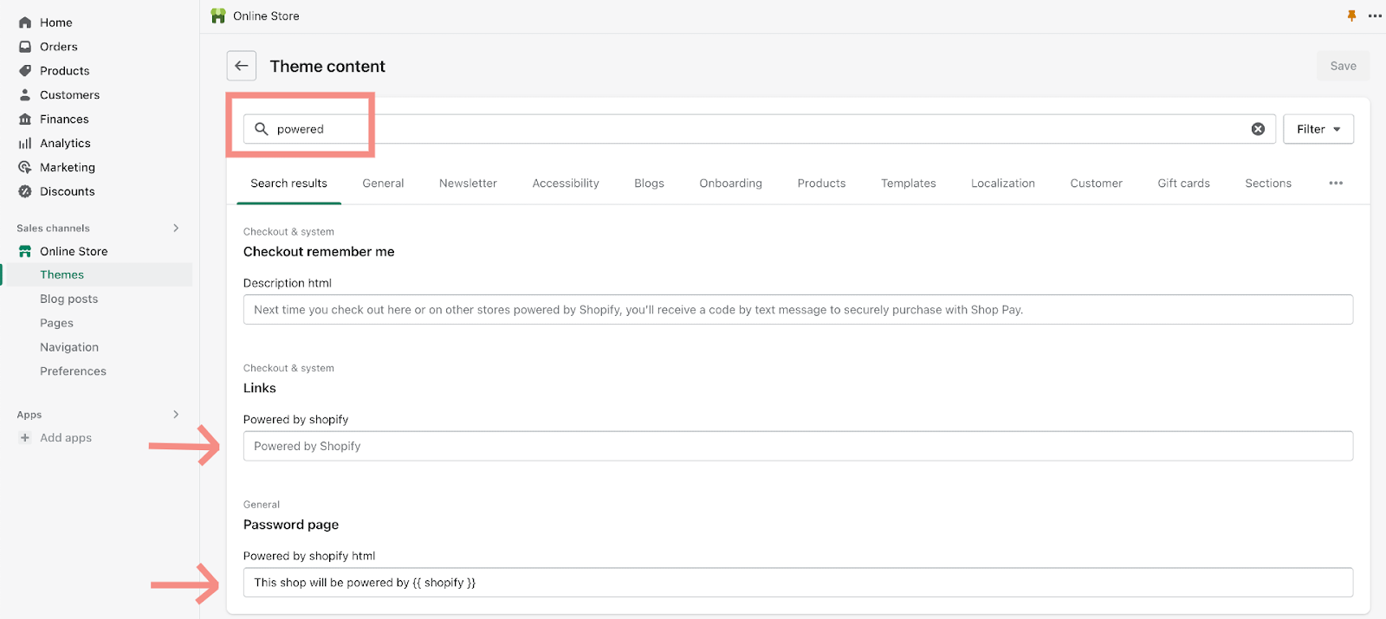Click the Save button
This screenshot has width=1386, height=619.
coord(1343,66)
